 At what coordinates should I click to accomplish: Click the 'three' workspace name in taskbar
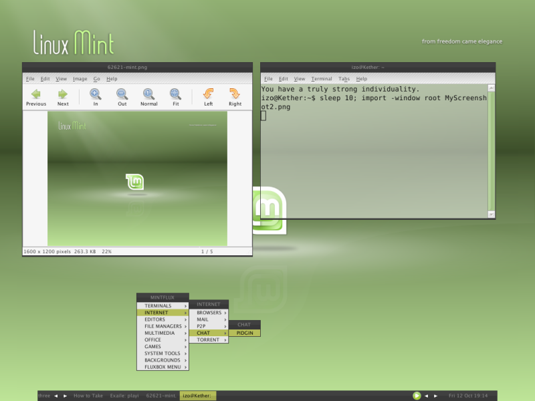click(44, 396)
